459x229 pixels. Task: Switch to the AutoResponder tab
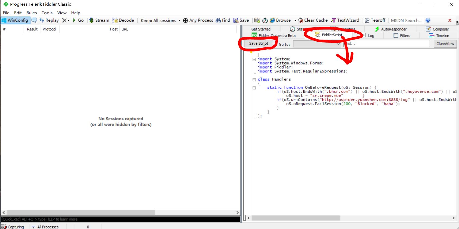coord(391,29)
